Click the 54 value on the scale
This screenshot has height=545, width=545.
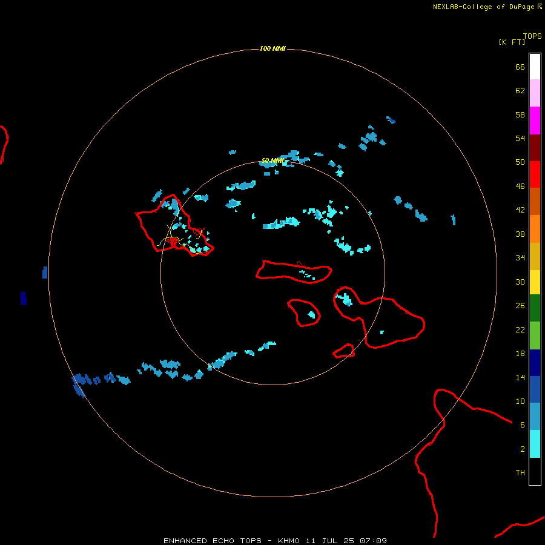520,138
